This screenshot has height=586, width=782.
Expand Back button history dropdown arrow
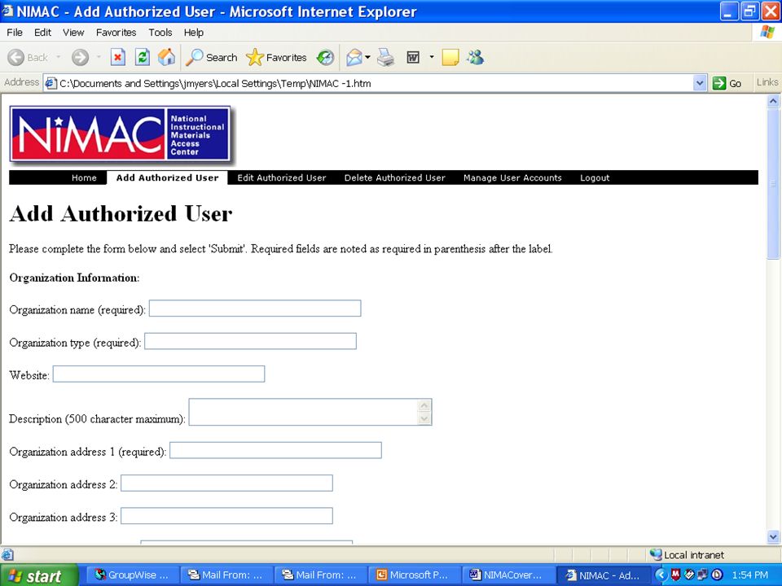click(59, 57)
